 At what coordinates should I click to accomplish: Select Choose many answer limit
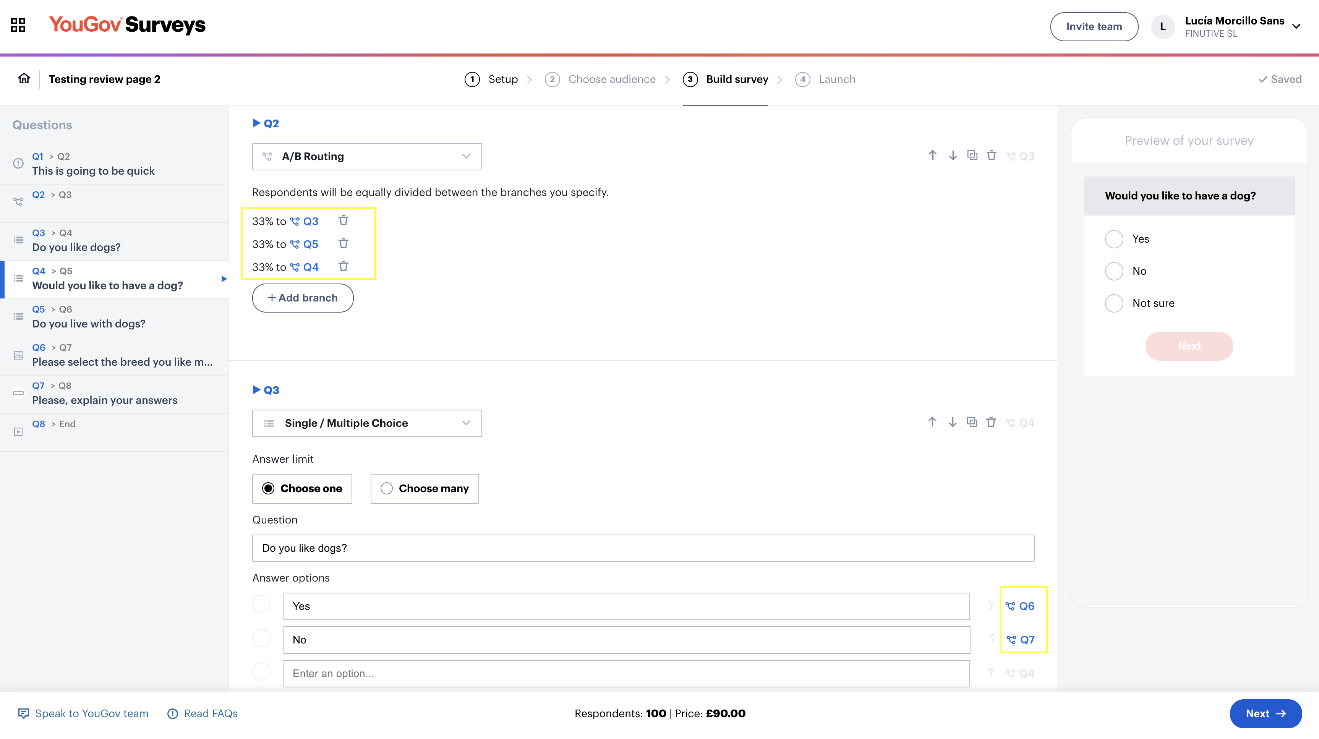425,489
